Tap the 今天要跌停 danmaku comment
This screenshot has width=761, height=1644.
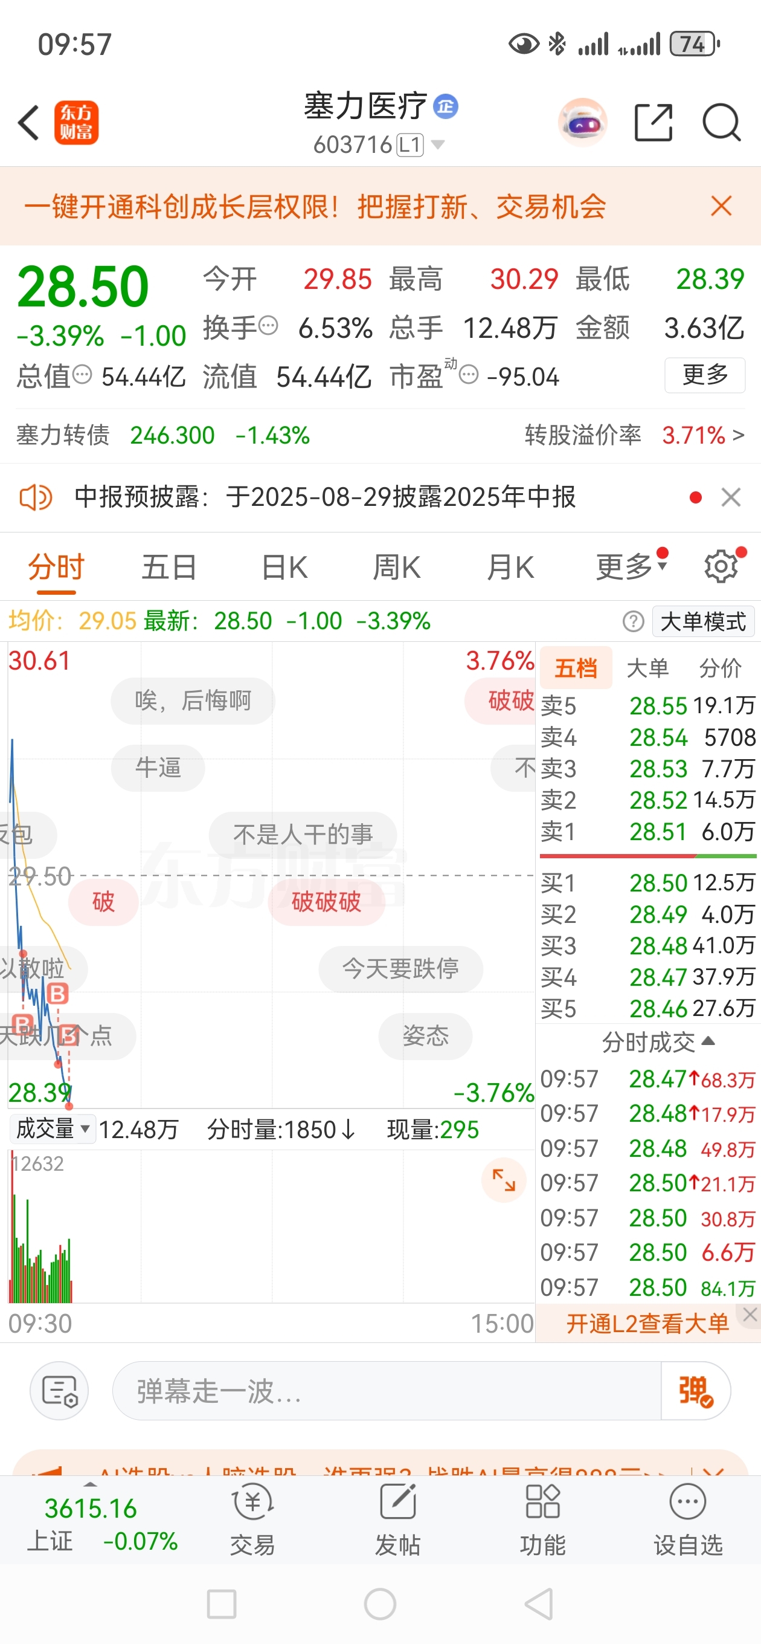pos(400,969)
